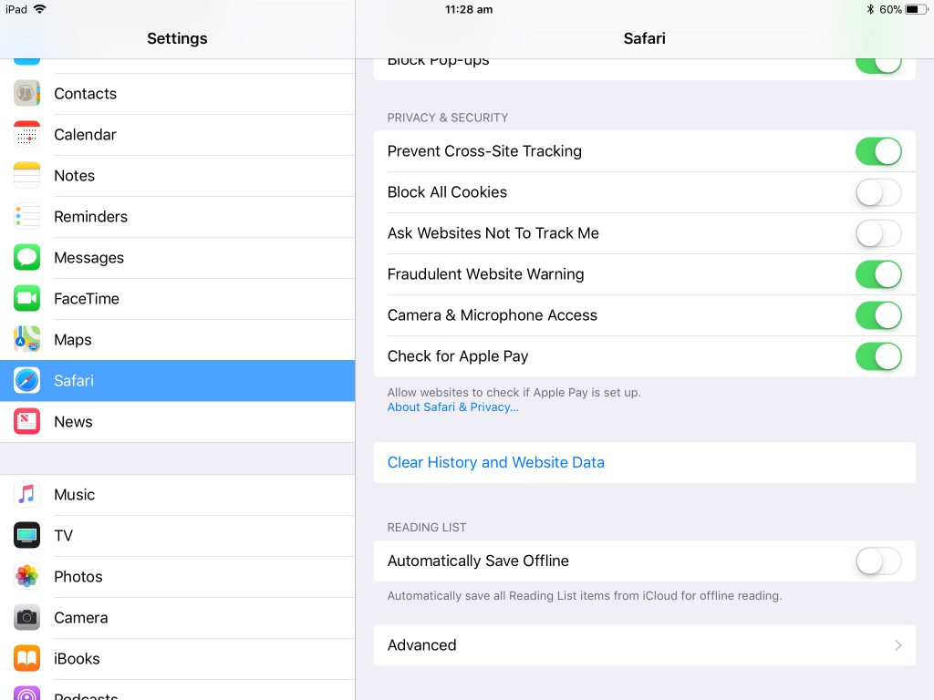Tap the Camera app icon
934x700 pixels.
pos(26,618)
